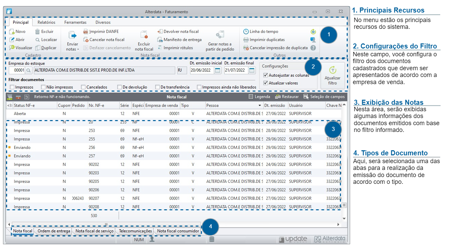The height and width of the screenshot is (251, 467).
Task: Open Manifesto de entrega
Action: pos(180,40)
